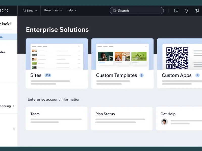
Task: Click the 134 sites count badge
Action: point(48,75)
